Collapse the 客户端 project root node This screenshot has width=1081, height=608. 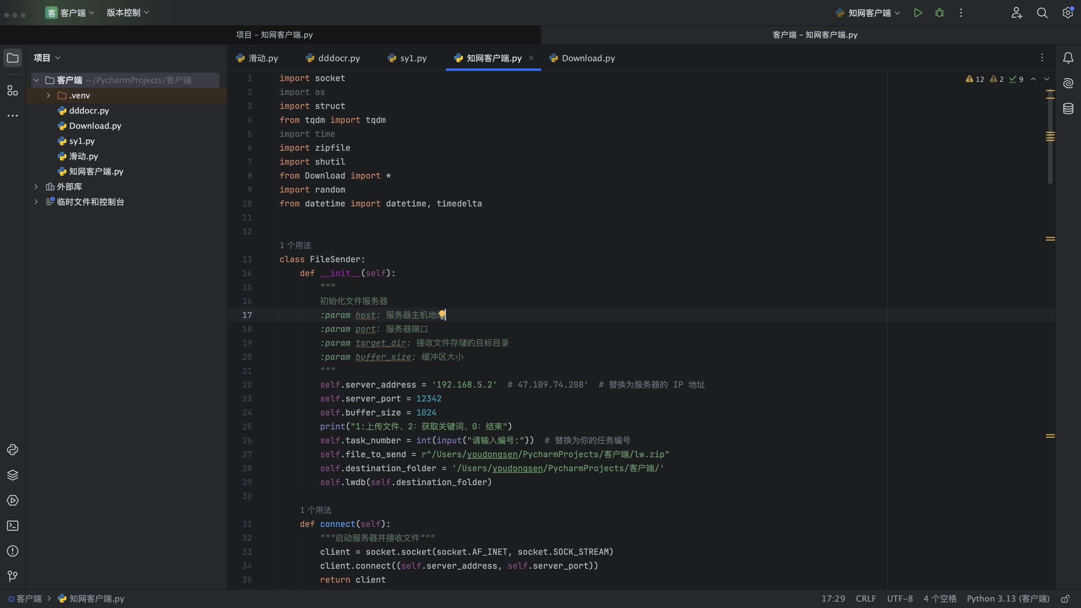[x=36, y=80]
